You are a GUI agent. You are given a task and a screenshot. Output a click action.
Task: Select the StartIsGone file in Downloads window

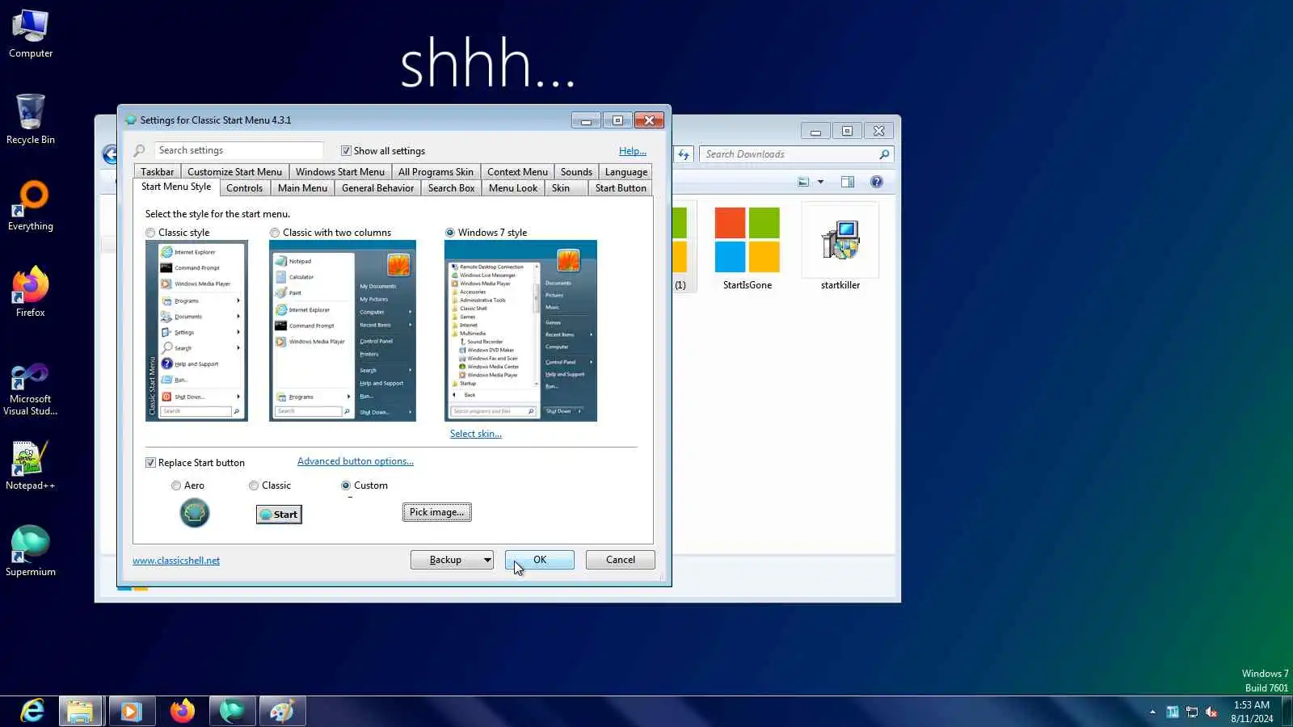click(x=748, y=248)
